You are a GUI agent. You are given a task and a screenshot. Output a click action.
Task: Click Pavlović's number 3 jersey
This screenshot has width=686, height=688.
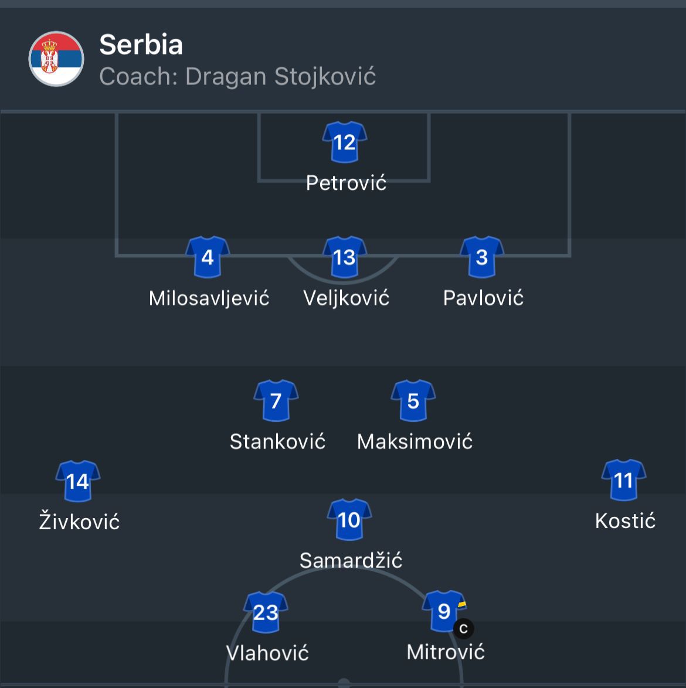tap(482, 257)
